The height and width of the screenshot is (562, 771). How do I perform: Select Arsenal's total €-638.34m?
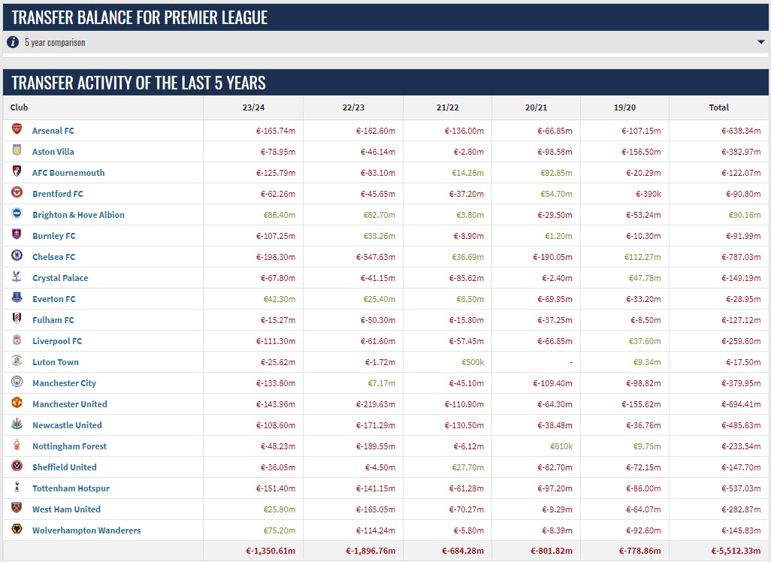coord(741,131)
